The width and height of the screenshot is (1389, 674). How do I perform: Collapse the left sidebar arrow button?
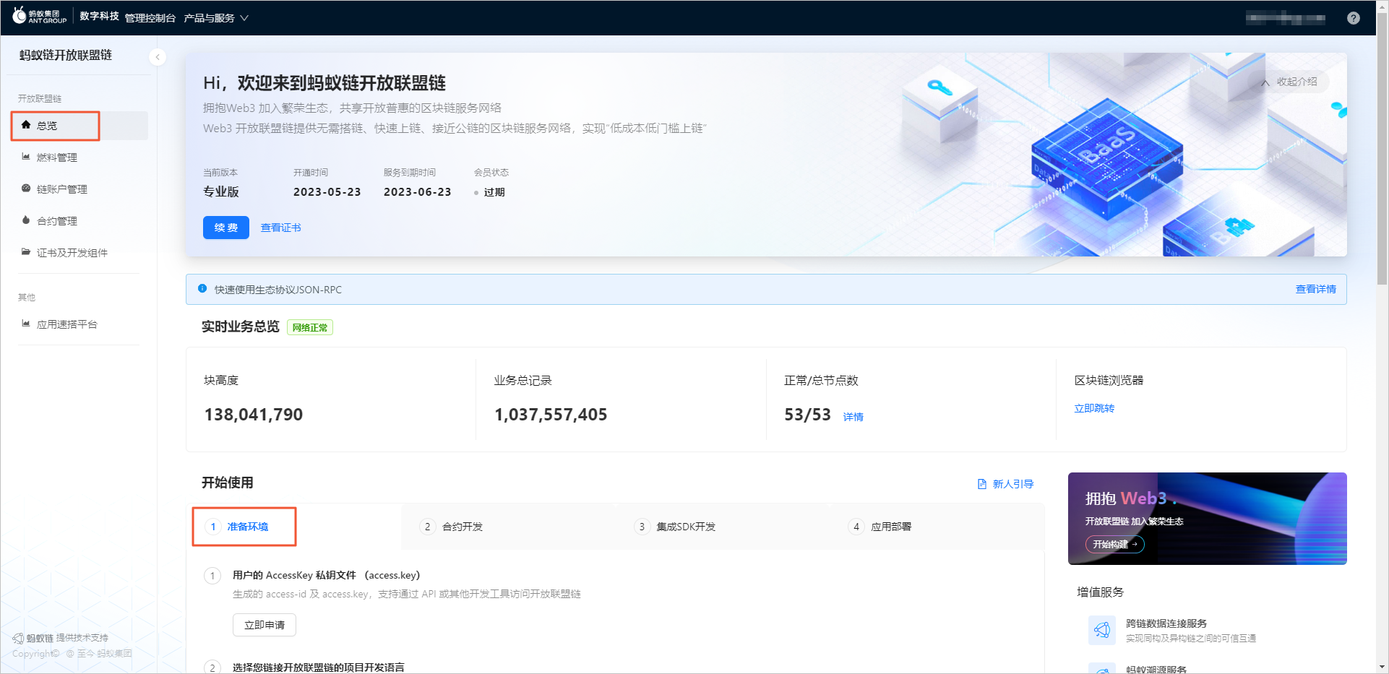158,57
